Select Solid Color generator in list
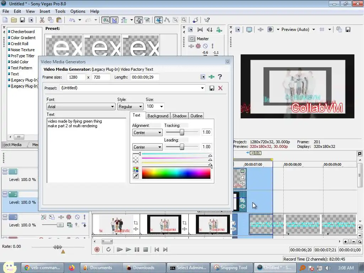The image size is (364, 273). 20,62
